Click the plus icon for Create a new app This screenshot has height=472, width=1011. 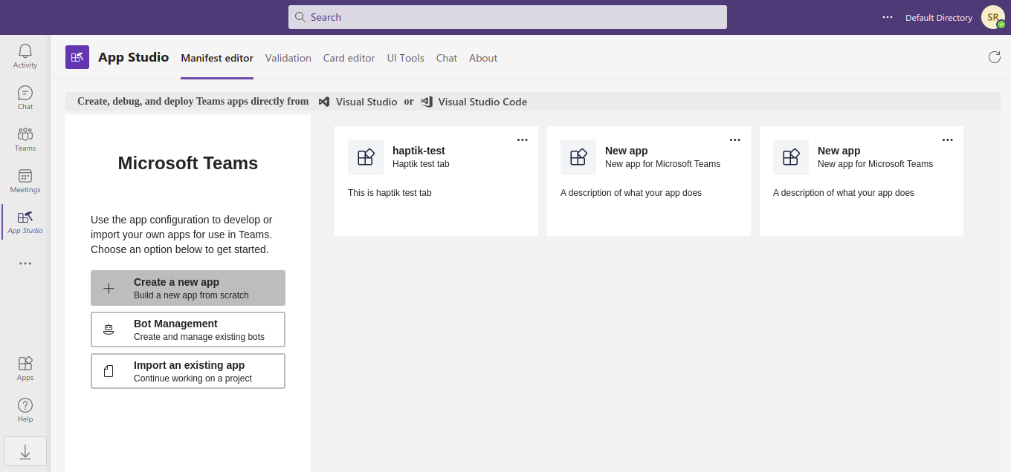point(109,288)
